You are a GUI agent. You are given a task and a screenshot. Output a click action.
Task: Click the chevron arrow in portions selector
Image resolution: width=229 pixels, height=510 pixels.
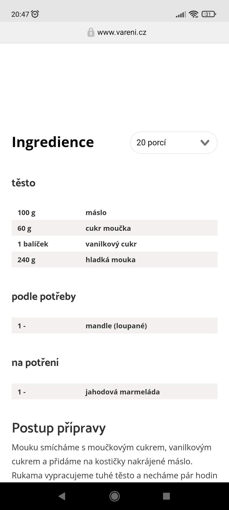(205, 143)
